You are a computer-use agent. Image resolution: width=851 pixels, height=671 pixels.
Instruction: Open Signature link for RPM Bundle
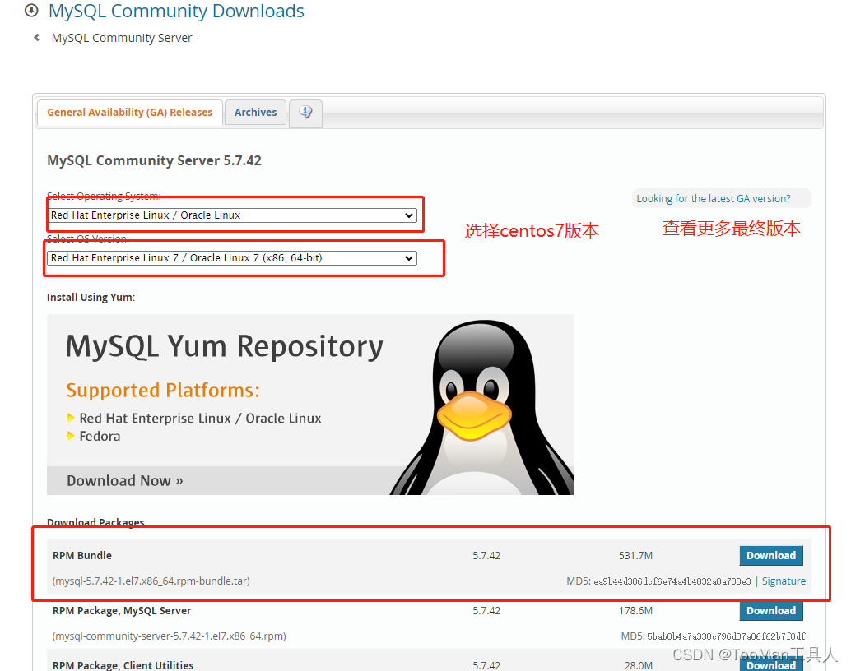(784, 581)
